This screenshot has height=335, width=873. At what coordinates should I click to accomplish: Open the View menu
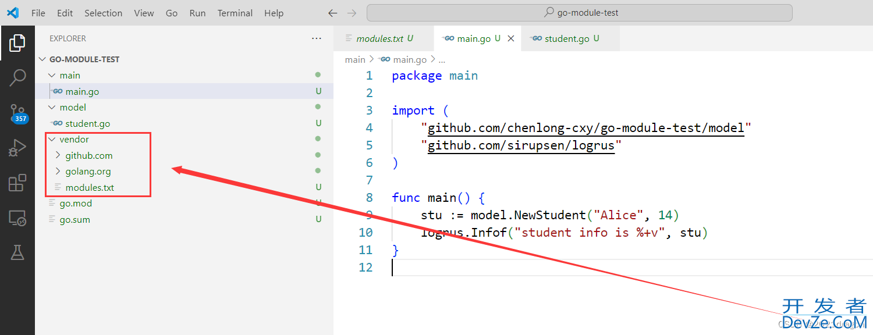point(144,13)
